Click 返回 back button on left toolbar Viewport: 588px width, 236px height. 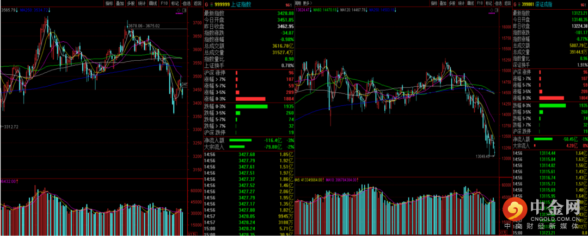point(197,3)
